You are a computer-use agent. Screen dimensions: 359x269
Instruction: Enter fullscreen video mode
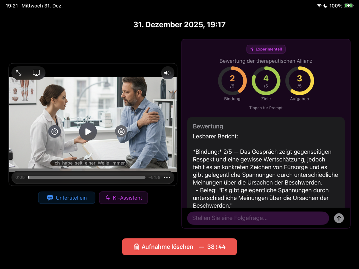coord(19,73)
